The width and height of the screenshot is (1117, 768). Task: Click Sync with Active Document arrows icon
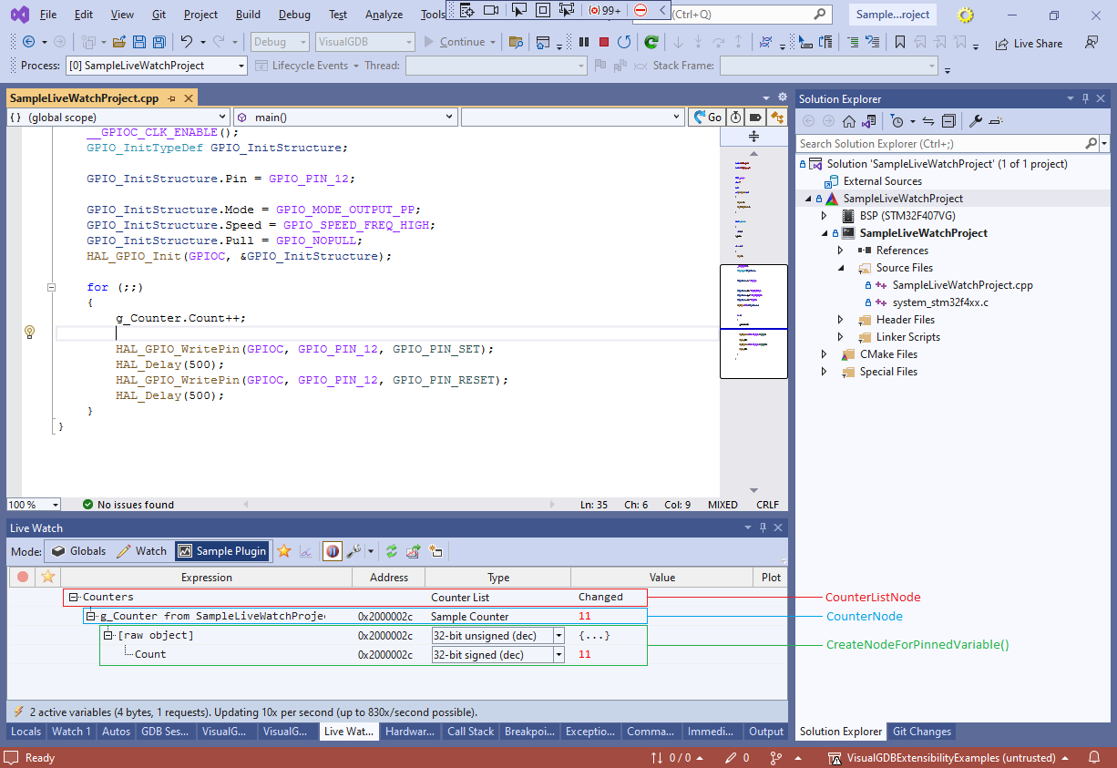pos(928,121)
